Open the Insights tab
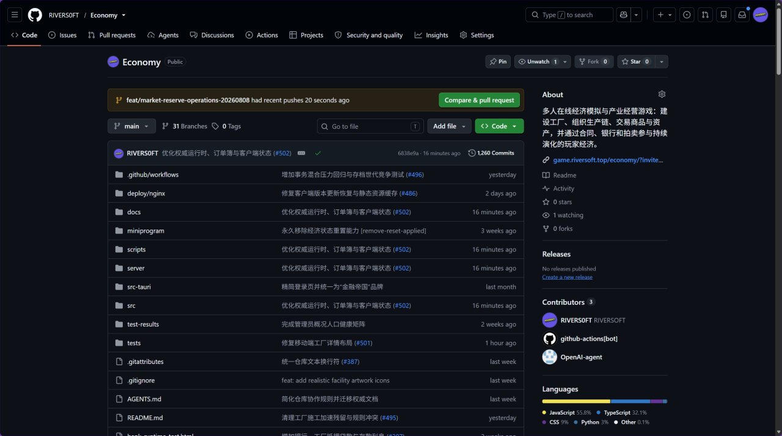This screenshot has height=436, width=782. [431, 35]
